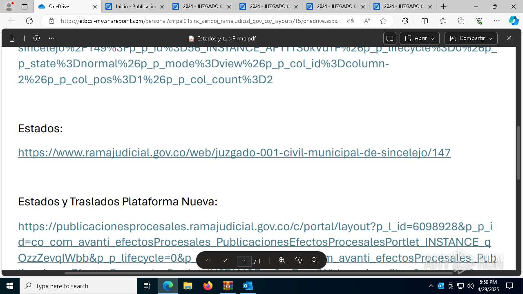
Task: Rotate the PDF page
Action: [298, 261]
